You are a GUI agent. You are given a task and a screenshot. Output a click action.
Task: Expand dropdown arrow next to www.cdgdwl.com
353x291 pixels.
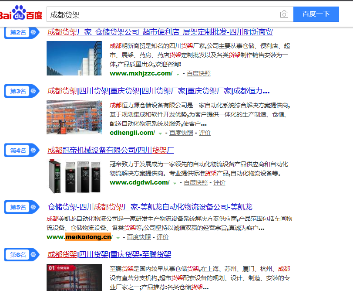tap(175, 183)
